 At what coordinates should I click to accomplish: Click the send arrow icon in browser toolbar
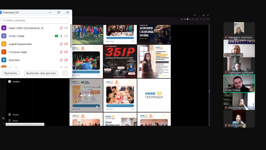pos(190,19)
